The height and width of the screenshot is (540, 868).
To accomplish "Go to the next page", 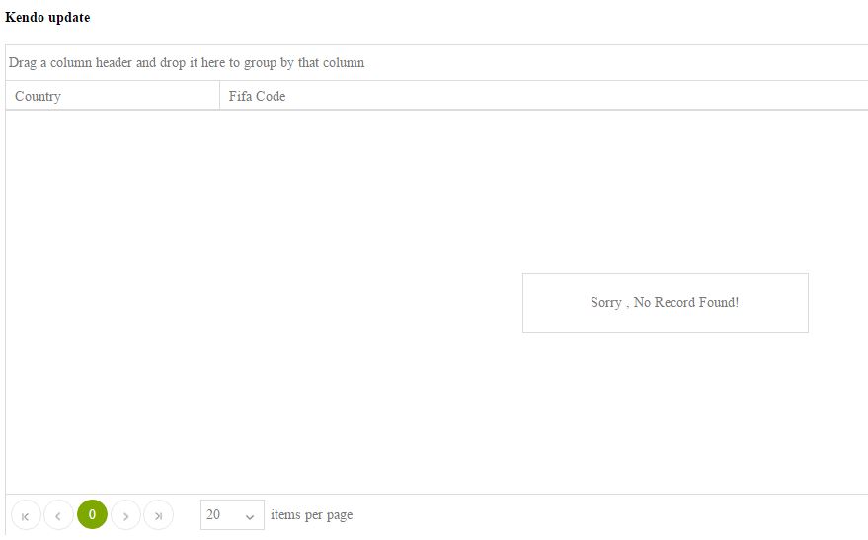I will pos(125,515).
